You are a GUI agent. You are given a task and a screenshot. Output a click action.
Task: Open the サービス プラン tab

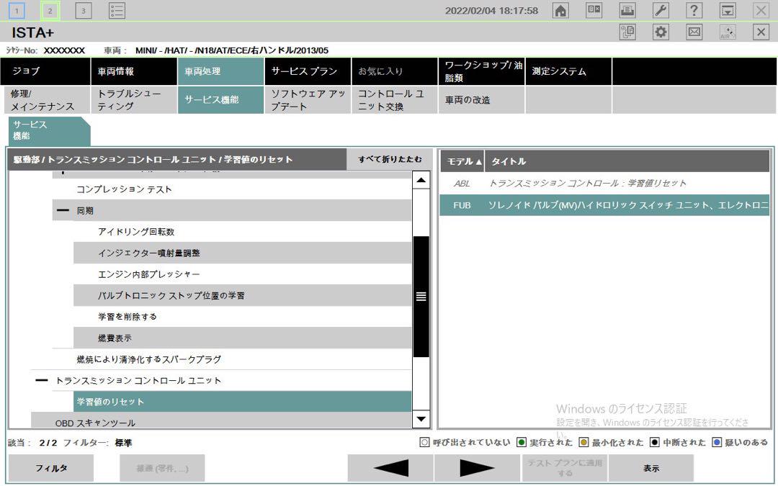308,71
